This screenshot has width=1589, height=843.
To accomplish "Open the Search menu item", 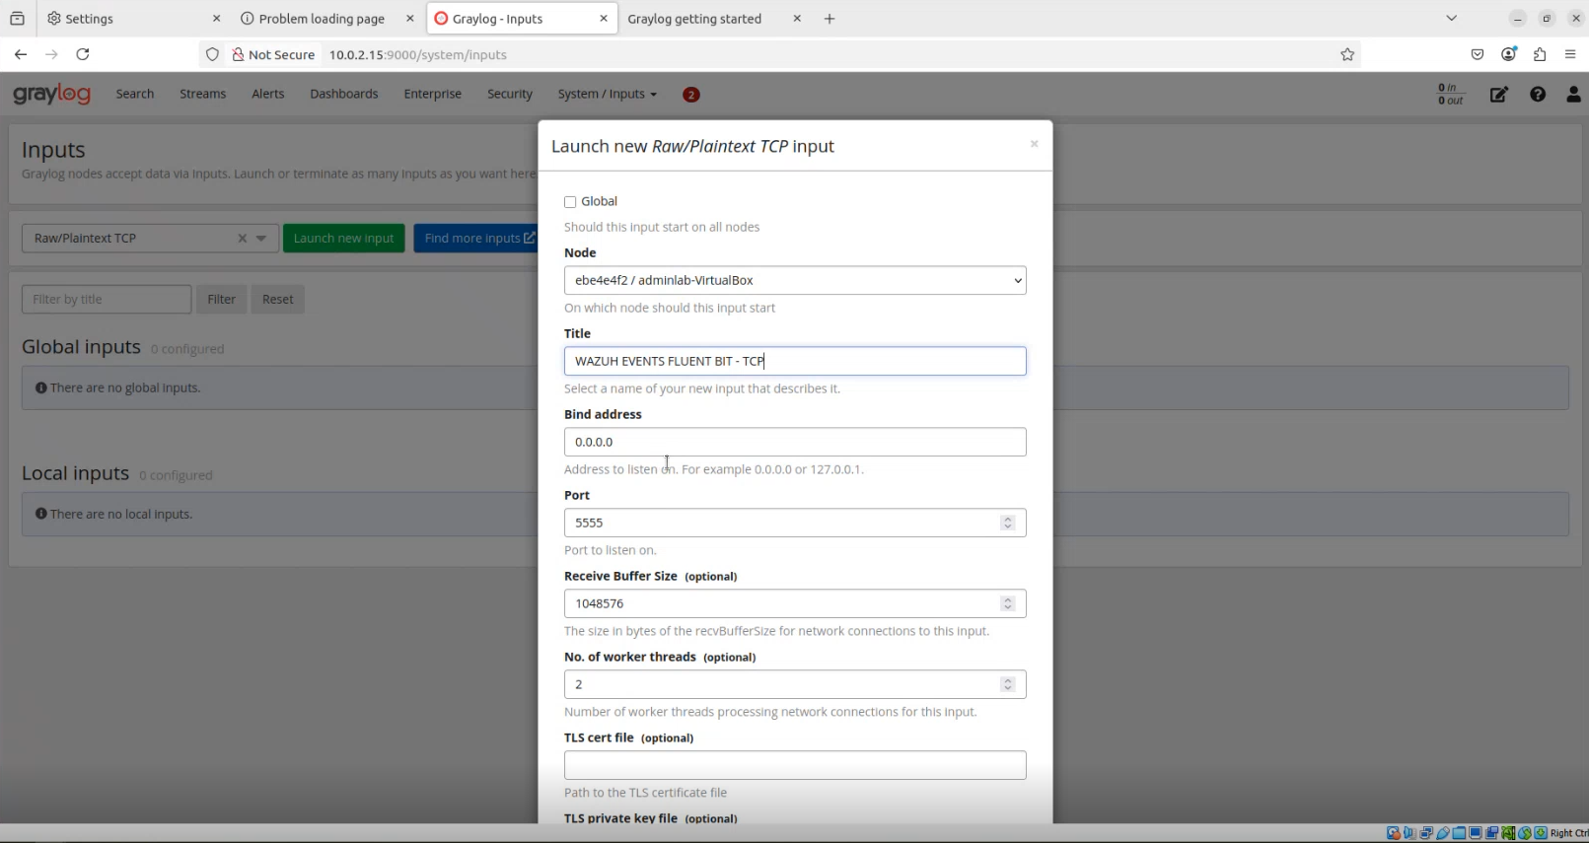I will [x=135, y=94].
